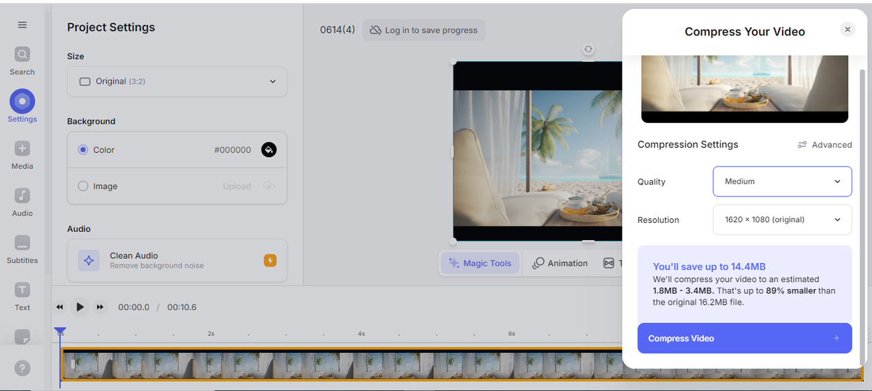872x391 pixels.
Task: Click the Upload text for background image
Action: 237,186
